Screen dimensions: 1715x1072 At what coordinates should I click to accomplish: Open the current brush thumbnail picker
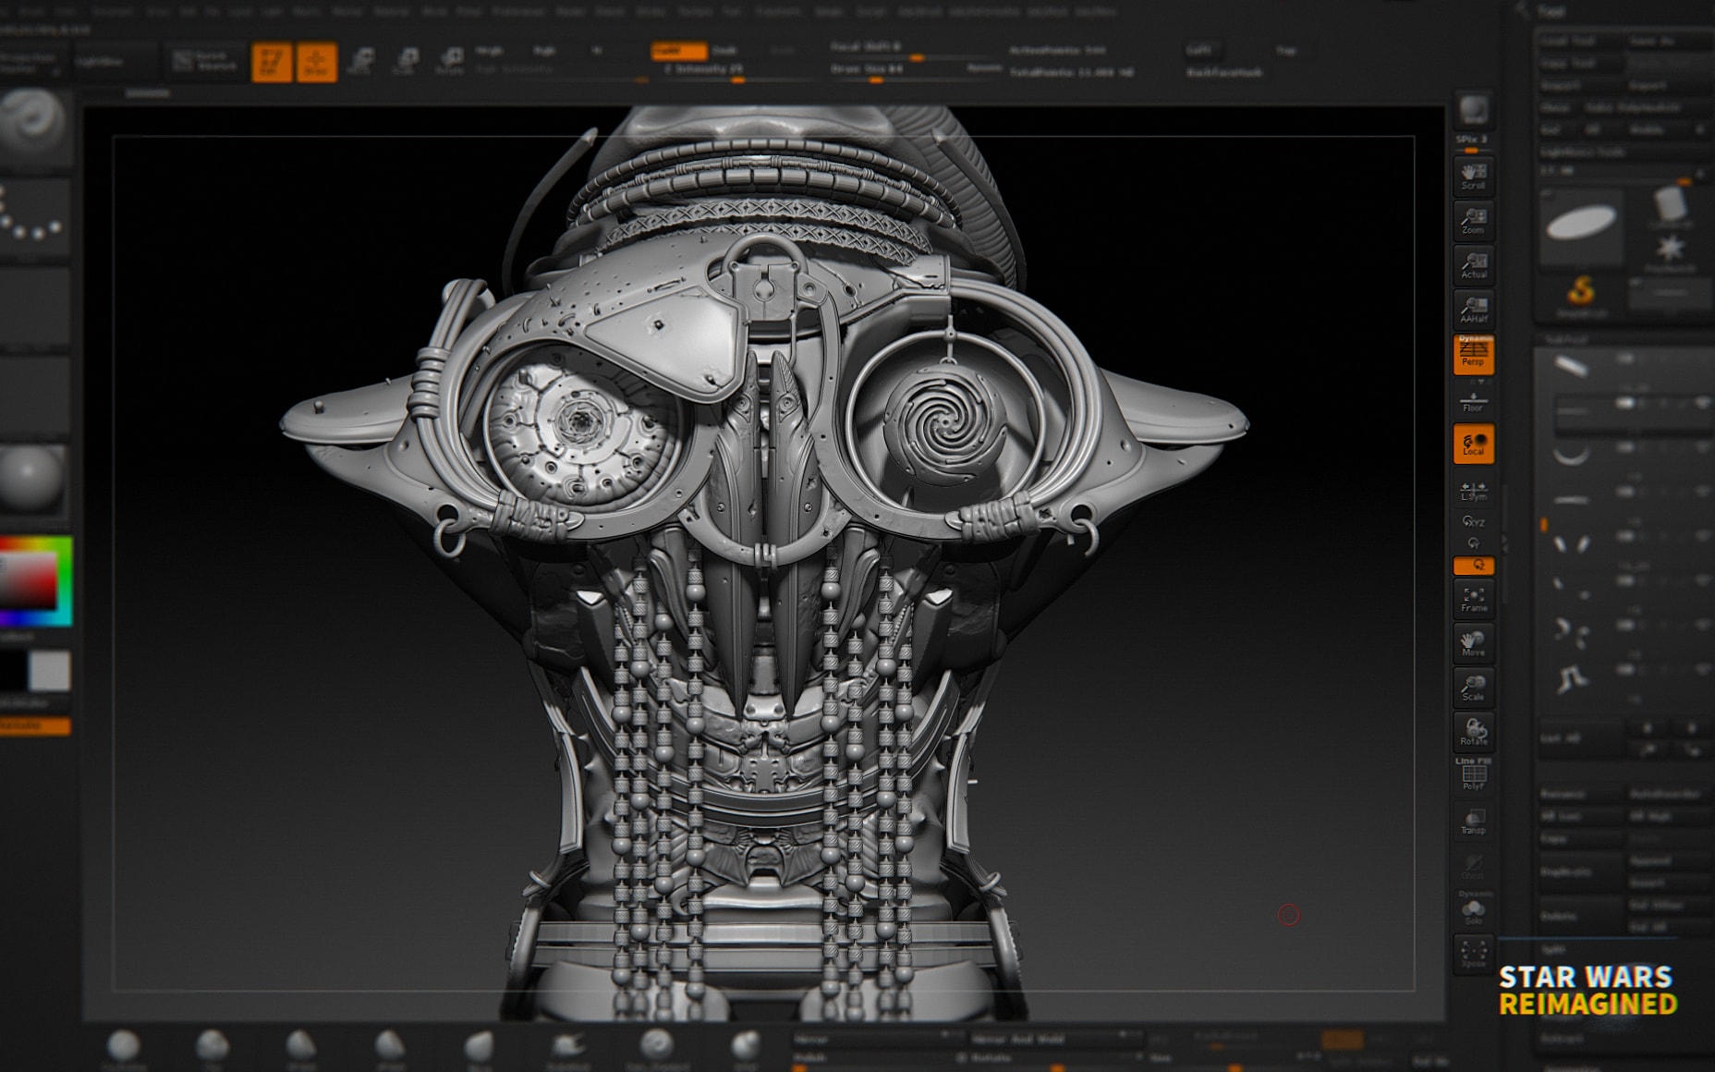pos(34,127)
